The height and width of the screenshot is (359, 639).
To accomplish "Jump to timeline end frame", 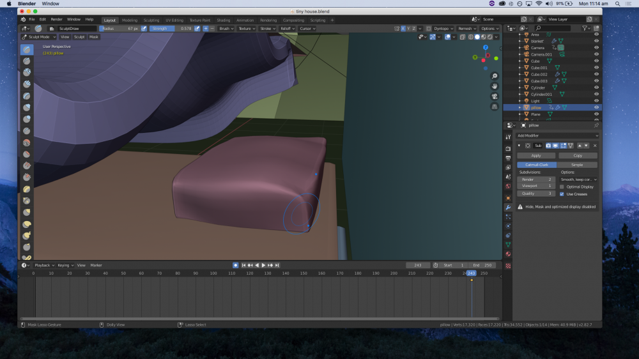I will tap(277, 265).
